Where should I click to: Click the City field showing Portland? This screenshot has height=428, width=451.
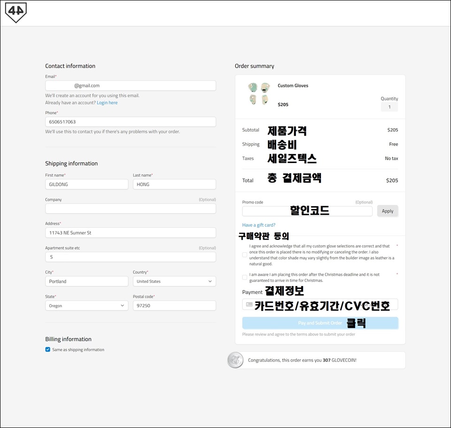click(x=86, y=281)
